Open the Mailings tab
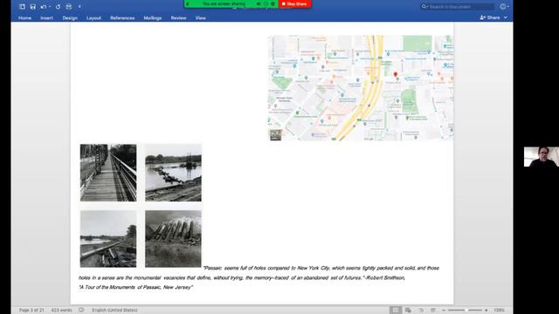This screenshot has height=314, width=559. [x=153, y=17]
